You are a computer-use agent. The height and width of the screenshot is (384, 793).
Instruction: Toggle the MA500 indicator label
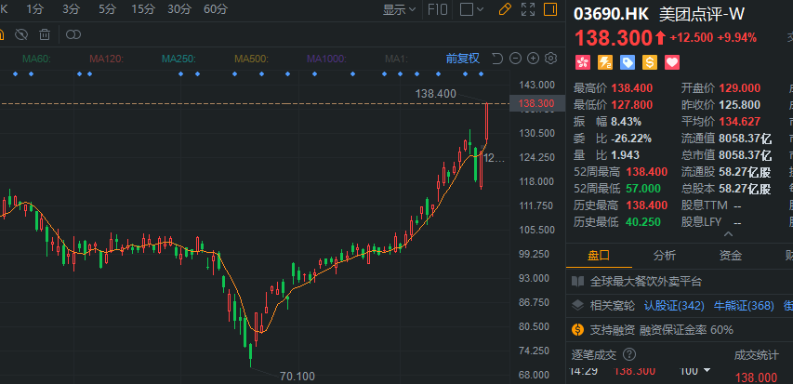(251, 59)
